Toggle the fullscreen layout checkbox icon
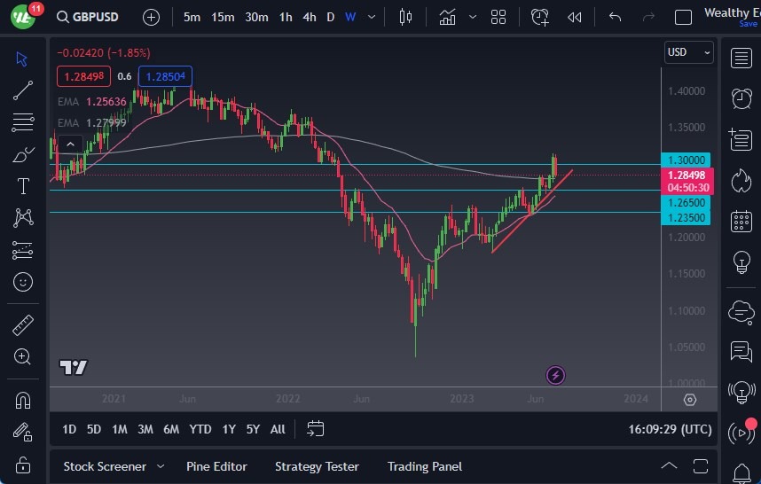The image size is (761, 484). [683, 17]
